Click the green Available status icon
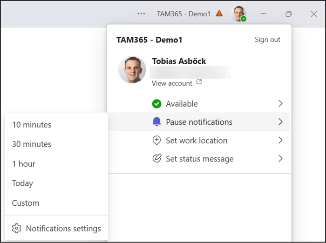 (156, 104)
